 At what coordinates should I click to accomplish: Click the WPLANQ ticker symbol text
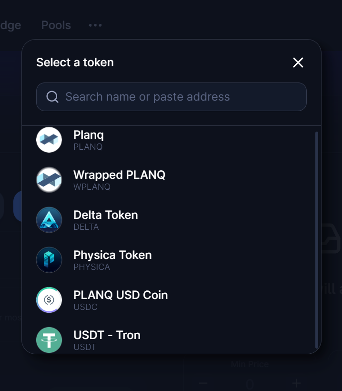(x=92, y=187)
